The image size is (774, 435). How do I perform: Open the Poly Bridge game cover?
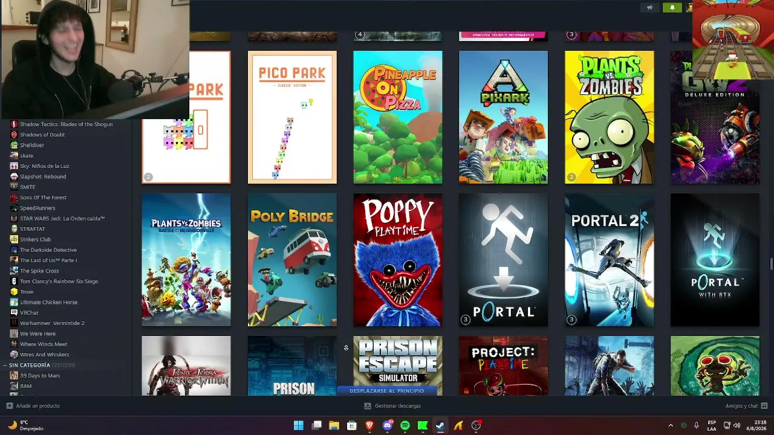[292, 260]
